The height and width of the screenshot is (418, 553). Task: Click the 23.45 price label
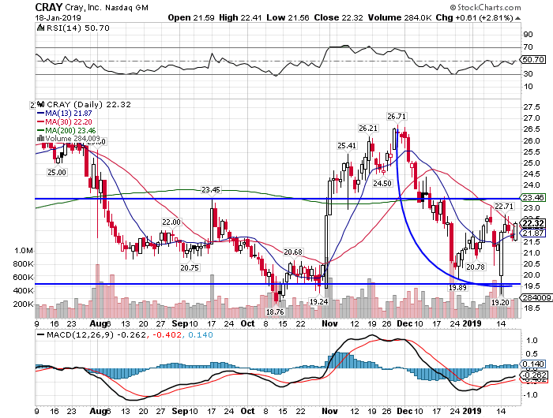coord(211,190)
